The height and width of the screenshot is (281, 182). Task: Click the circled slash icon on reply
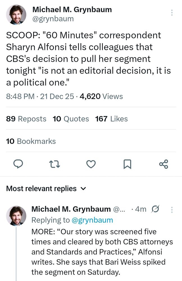point(155,209)
